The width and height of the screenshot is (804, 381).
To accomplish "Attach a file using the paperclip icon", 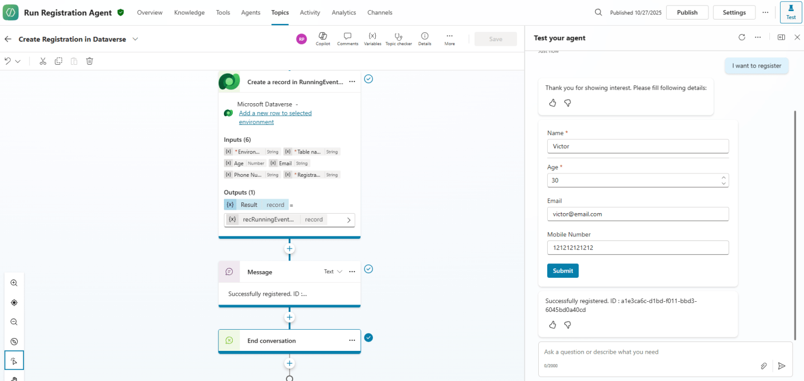I will click(x=764, y=366).
